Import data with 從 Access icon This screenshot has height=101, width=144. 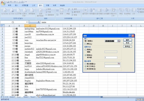[x=5, y=11]
